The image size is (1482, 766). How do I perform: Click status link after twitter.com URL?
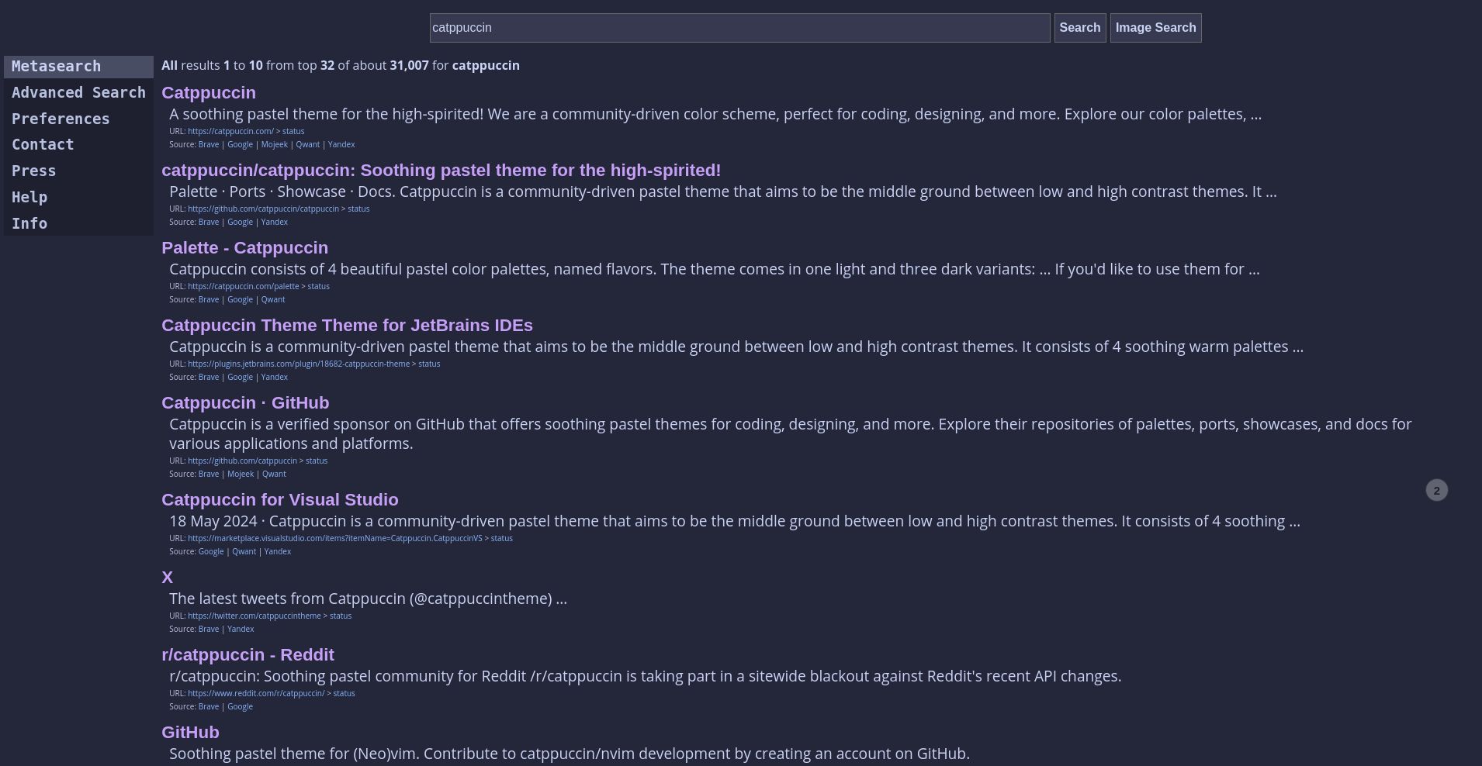click(x=341, y=616)
